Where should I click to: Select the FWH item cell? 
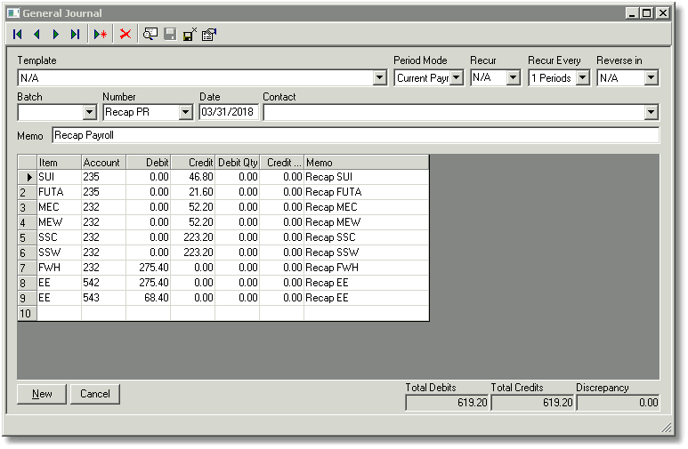point(60,268)
